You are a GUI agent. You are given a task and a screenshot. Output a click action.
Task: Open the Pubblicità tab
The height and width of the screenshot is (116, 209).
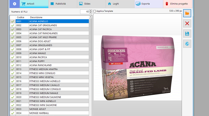[63, 4]
